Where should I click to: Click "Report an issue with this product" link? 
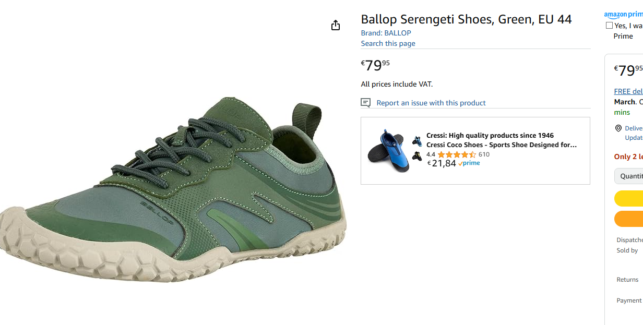[x=431, y=103]
